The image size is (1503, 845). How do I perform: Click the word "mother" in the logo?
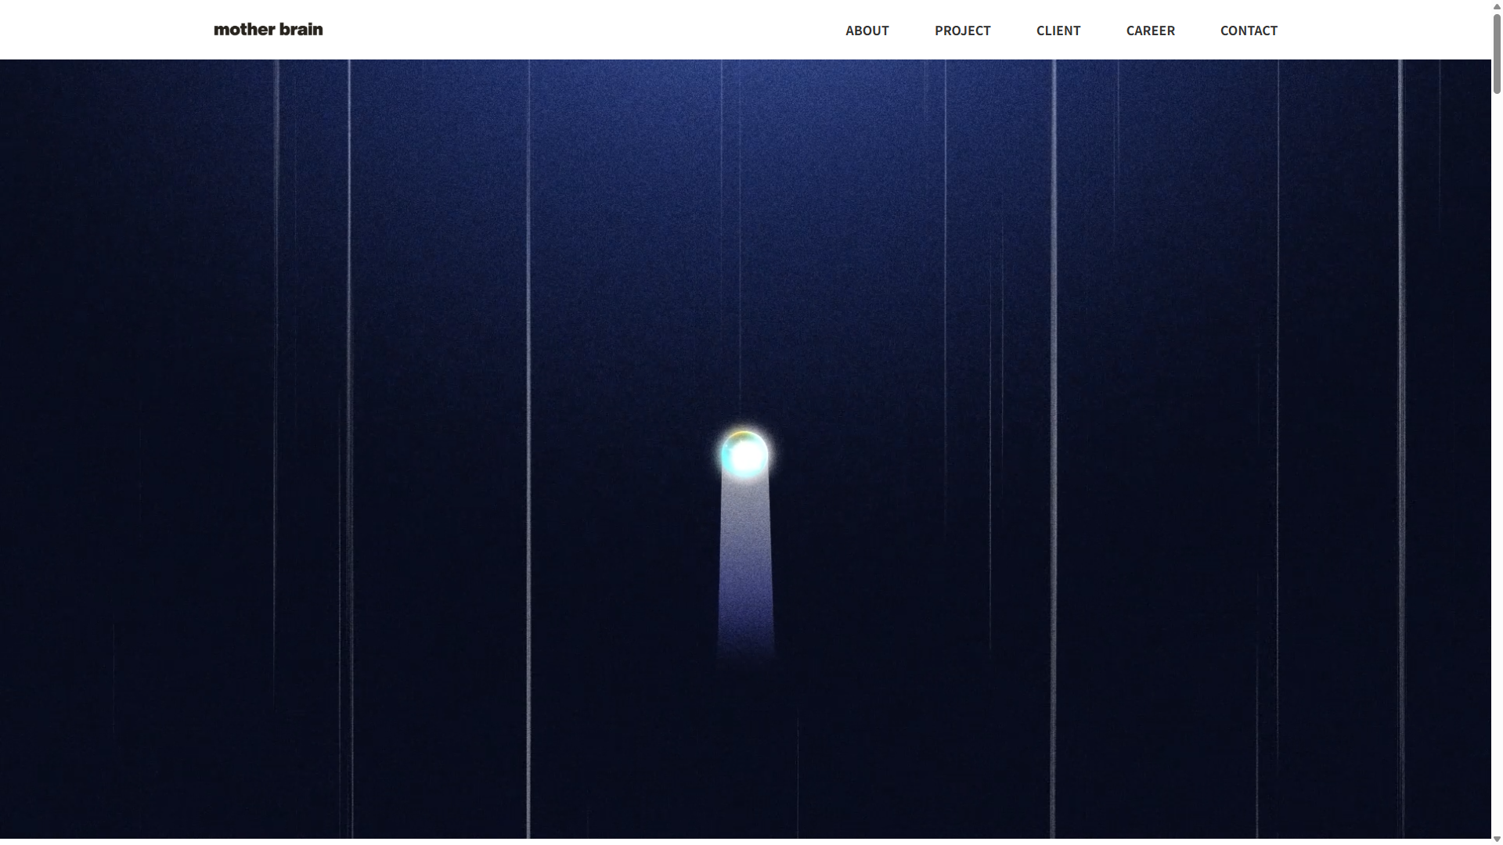pyautogui.click(x=244, y=30)
